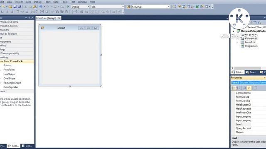Select the Pointer toolbox item

(x=7, y=65)
